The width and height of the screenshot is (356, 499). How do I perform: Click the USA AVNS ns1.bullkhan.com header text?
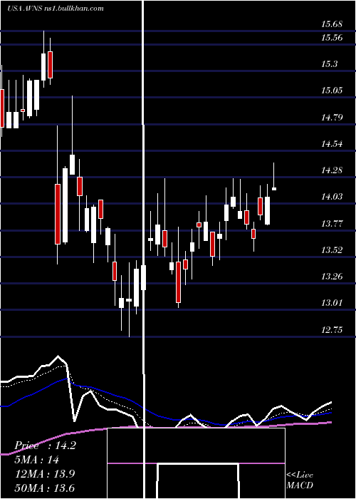[x=56, y=9]
